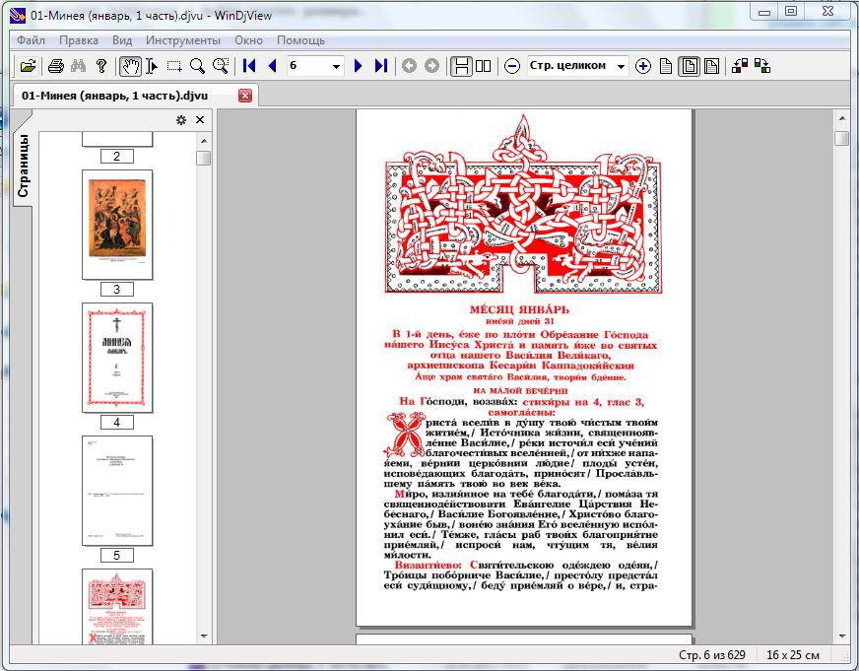Click the document vertical scrollbar thumb
Screen dimensions: 859x671
[x=842, y=138]
